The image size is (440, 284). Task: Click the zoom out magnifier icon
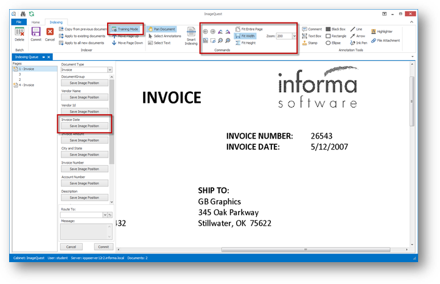[220, 41]
